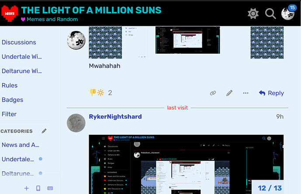Open Discussions in the sidebar
Screen dimensions: 301x194
tap(19, 42)
